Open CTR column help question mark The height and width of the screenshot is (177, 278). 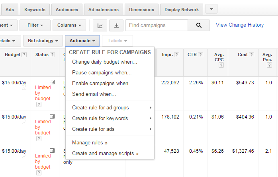click(x=200, y=55)
